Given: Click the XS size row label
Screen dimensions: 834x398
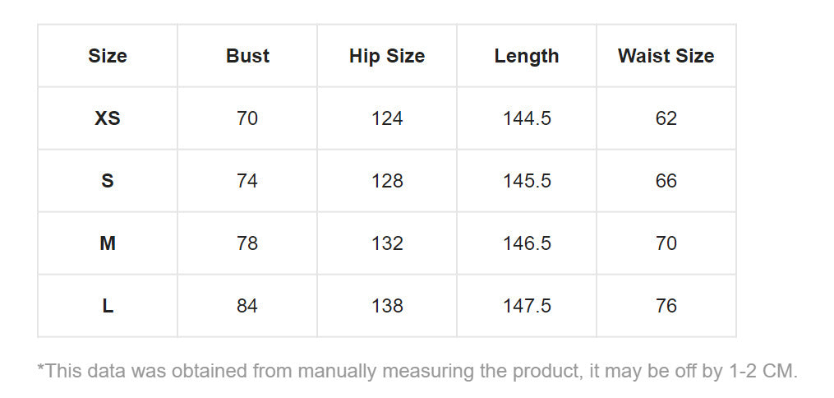Looking at the screenshot, I should [x=108, y=118].
